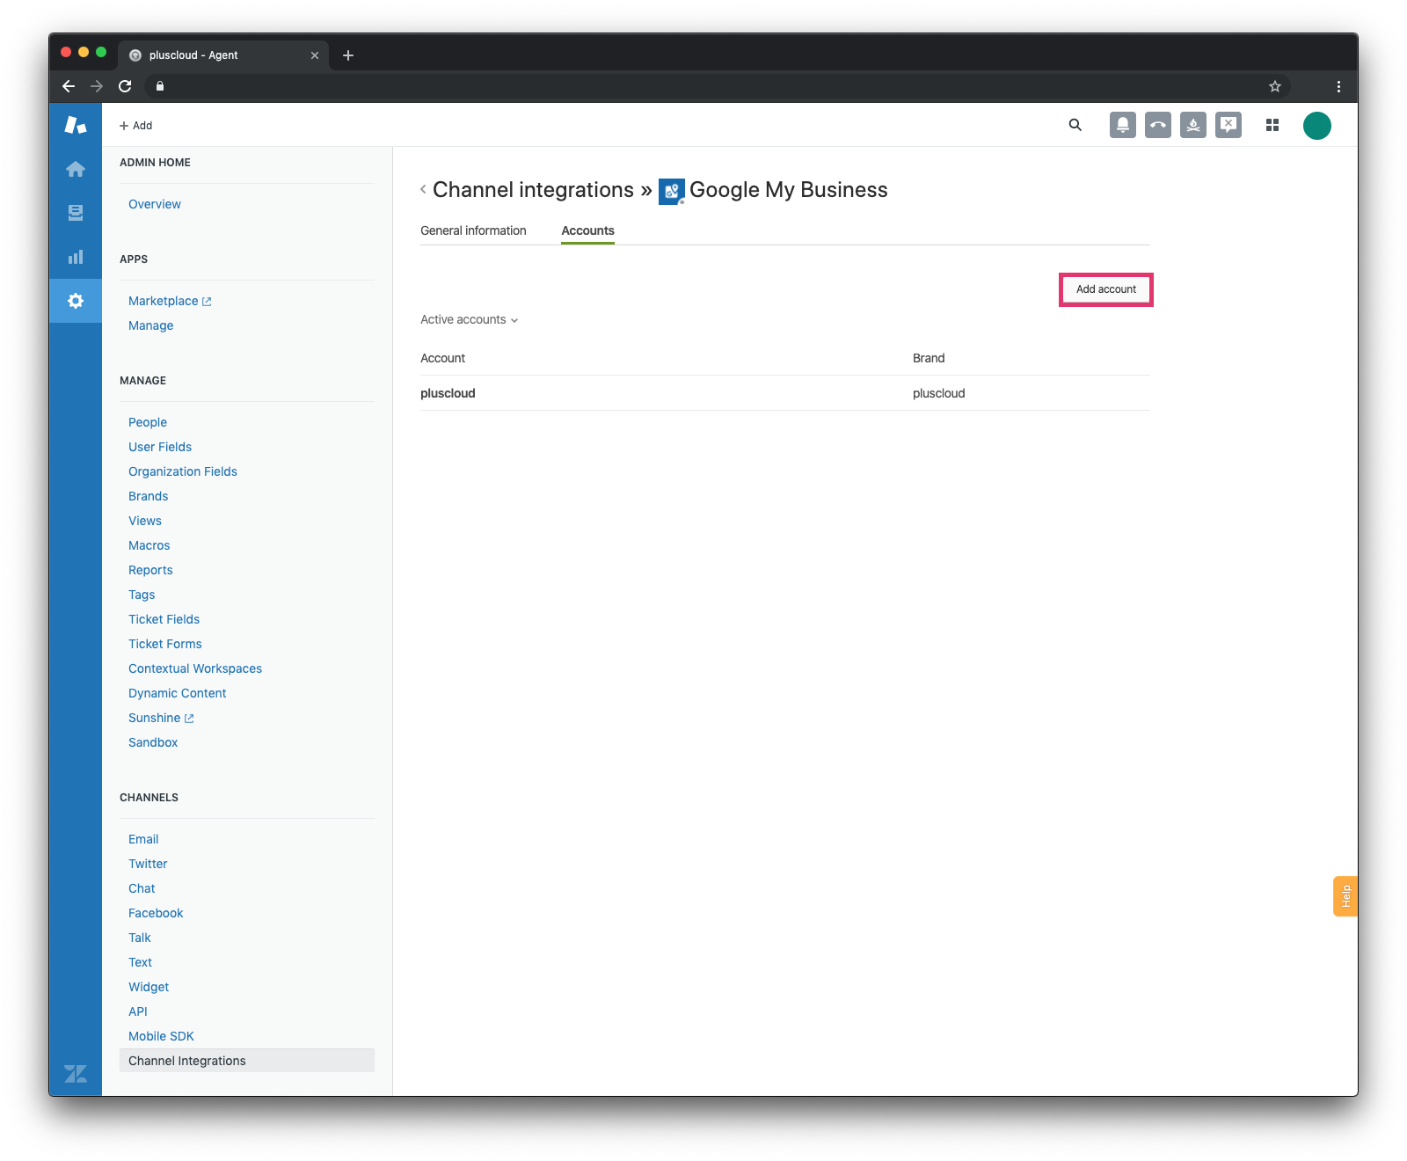Click the Channel integrations breadcrumb link
This screenshot has height=1161, width=1407.
coord(533,190)
